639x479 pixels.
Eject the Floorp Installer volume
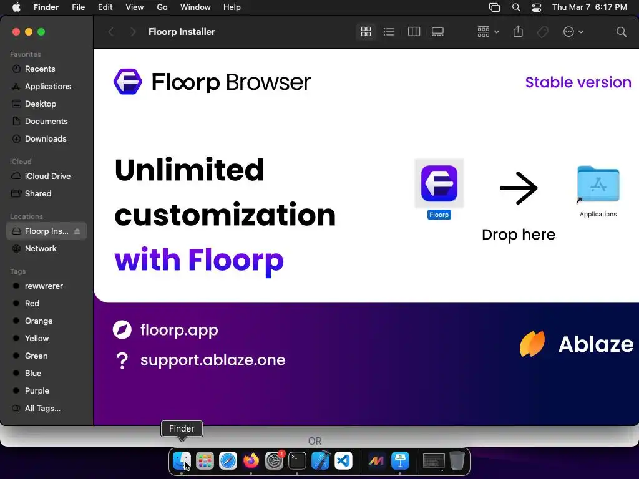click(77, 231)
